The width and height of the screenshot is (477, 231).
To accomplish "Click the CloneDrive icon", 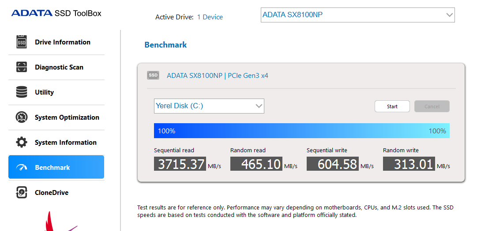I will pyautogui.click(x=22, y=193).
